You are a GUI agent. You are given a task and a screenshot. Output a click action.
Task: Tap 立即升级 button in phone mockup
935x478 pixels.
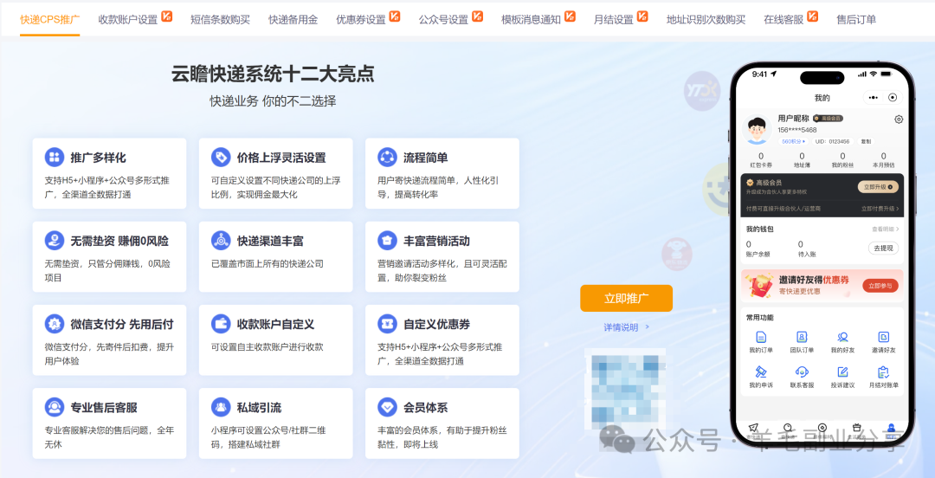(x=878, y=187)
